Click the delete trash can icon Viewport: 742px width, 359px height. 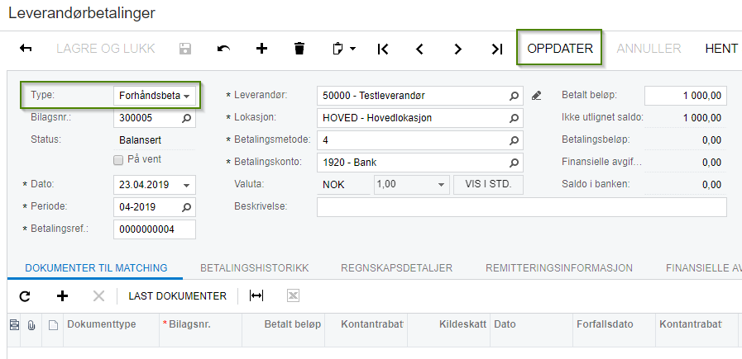pyautogui.click(x=299, y=48)
